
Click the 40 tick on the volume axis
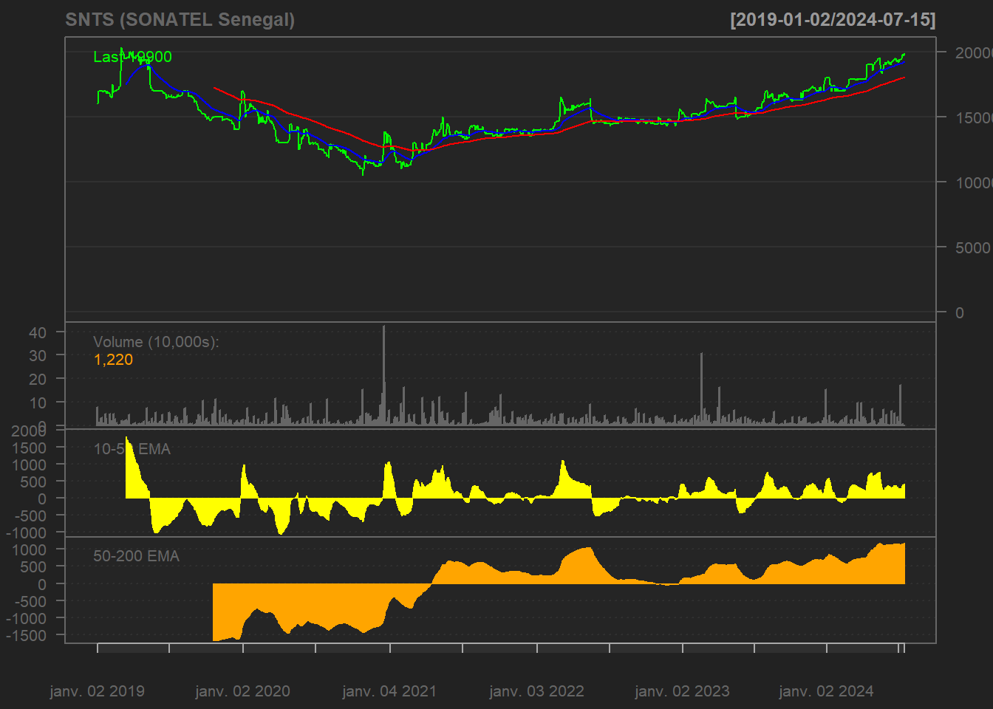[38, 332]
